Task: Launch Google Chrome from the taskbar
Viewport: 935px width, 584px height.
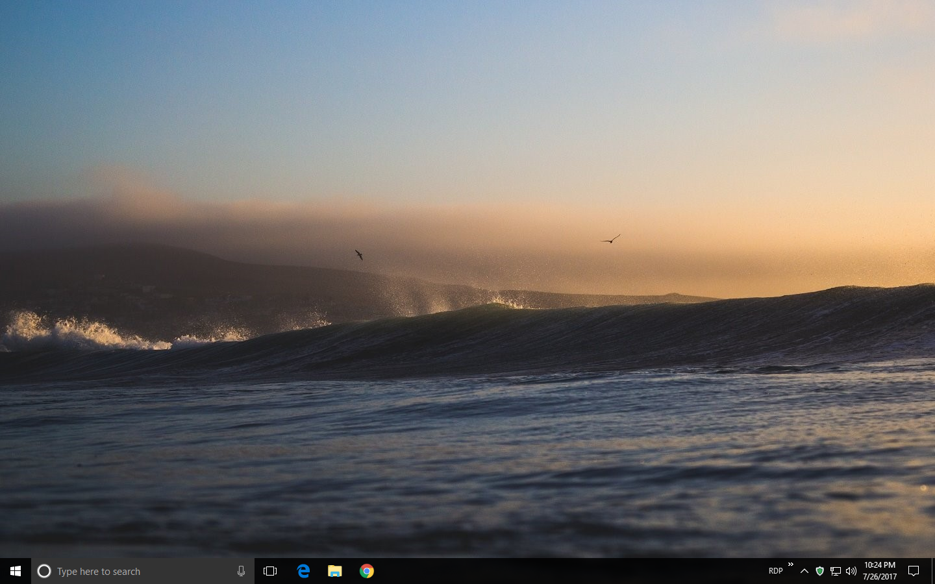Action: click(x=367, y=571)
